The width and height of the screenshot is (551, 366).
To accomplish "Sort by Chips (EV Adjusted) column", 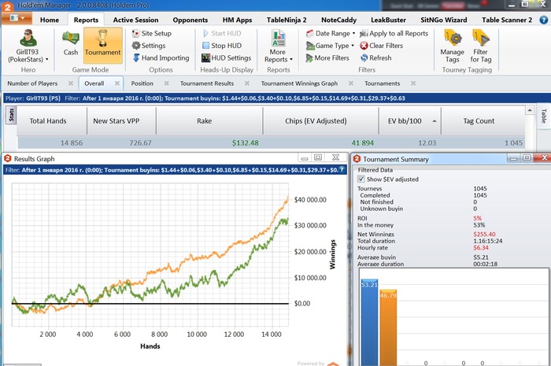I will coord(320,121).
